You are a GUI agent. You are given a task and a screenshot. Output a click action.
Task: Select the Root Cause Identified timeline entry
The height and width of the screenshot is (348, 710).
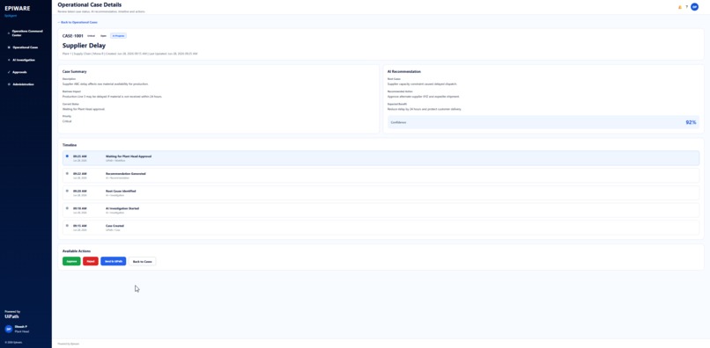(x=381, y=192)
